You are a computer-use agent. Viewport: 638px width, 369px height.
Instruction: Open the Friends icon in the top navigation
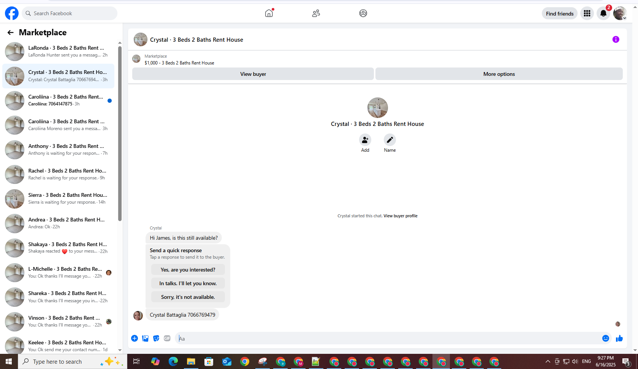(316, 13)
